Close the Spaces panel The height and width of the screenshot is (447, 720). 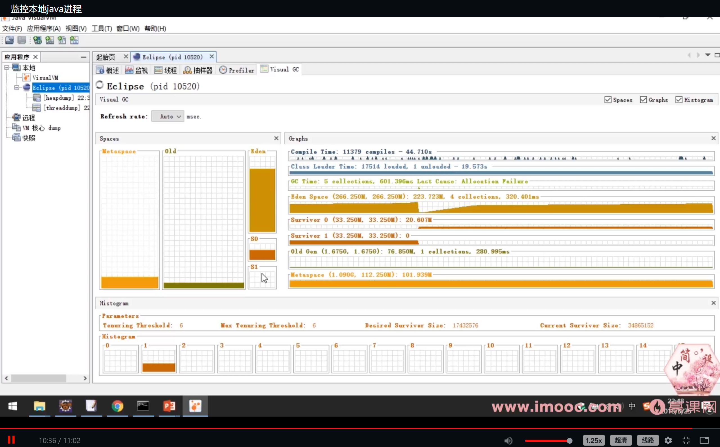click(x=276, y=138)
